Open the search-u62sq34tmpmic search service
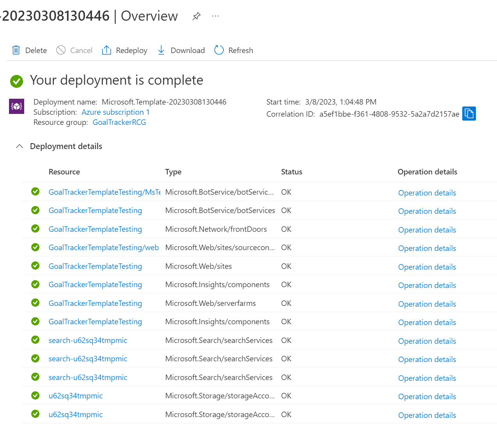This screenshot has width=497, height=437. point(88,340)
